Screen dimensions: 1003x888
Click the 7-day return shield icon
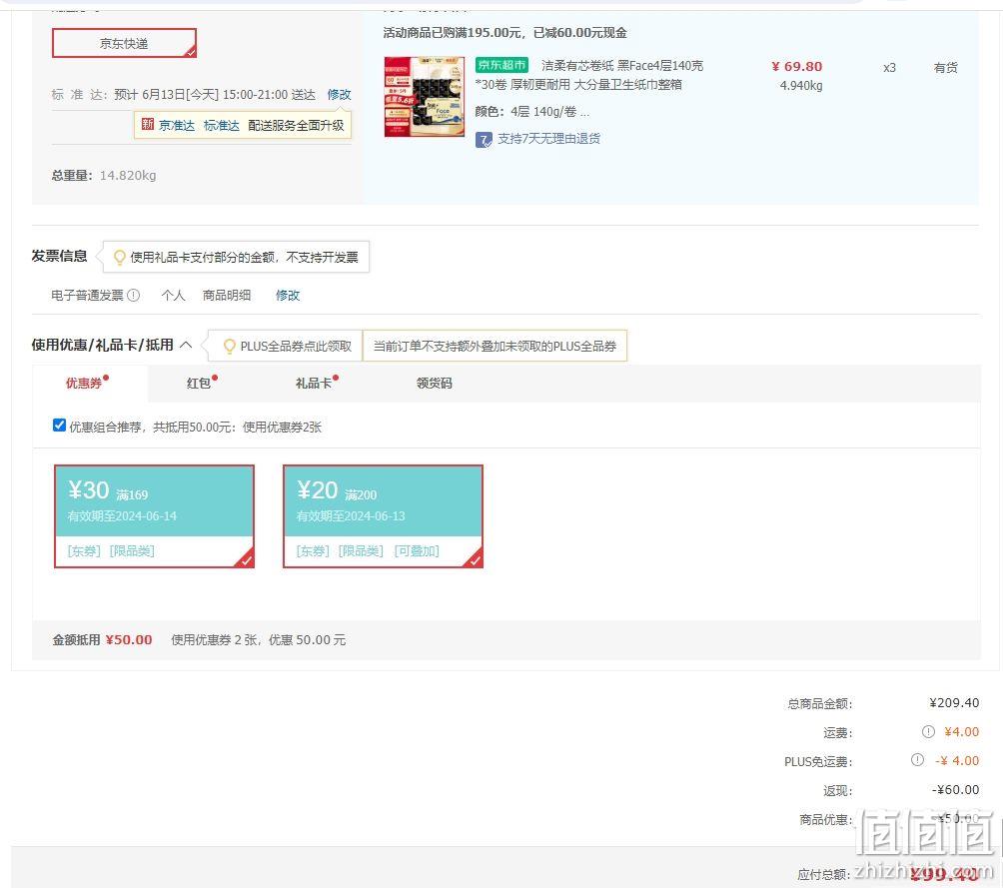tap(484, 140)
